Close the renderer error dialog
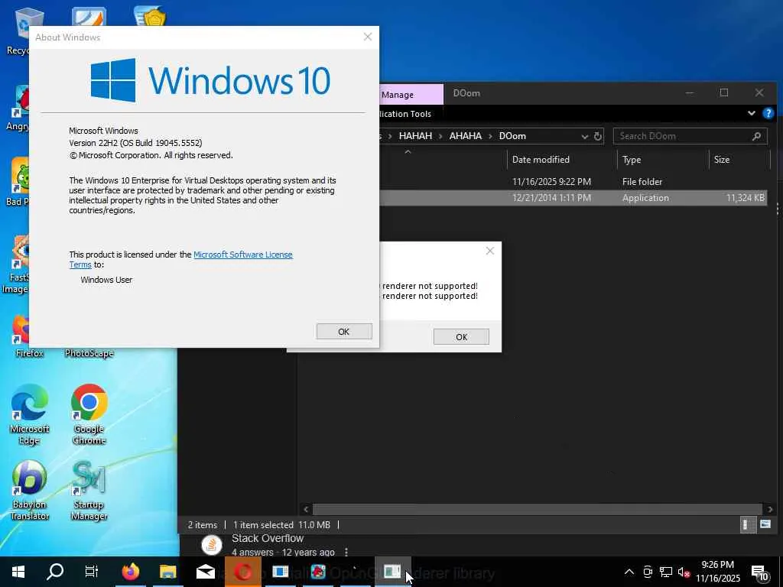 tap(490, 251)
